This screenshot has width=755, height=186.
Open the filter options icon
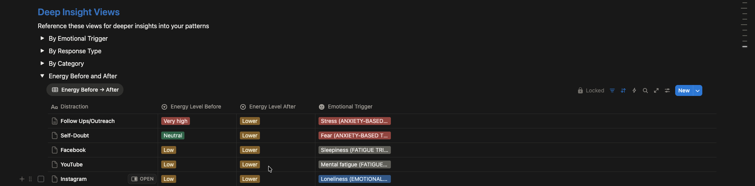612,90
